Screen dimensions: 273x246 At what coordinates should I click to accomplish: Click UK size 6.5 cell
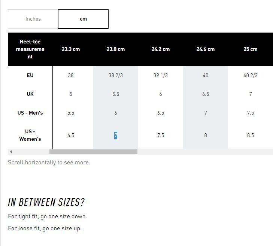[x=206, y=94]
